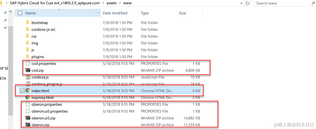Screen dimensions: 316x129
Task: Click the 8,806 KB size cell
Action: tap(193, 70)
